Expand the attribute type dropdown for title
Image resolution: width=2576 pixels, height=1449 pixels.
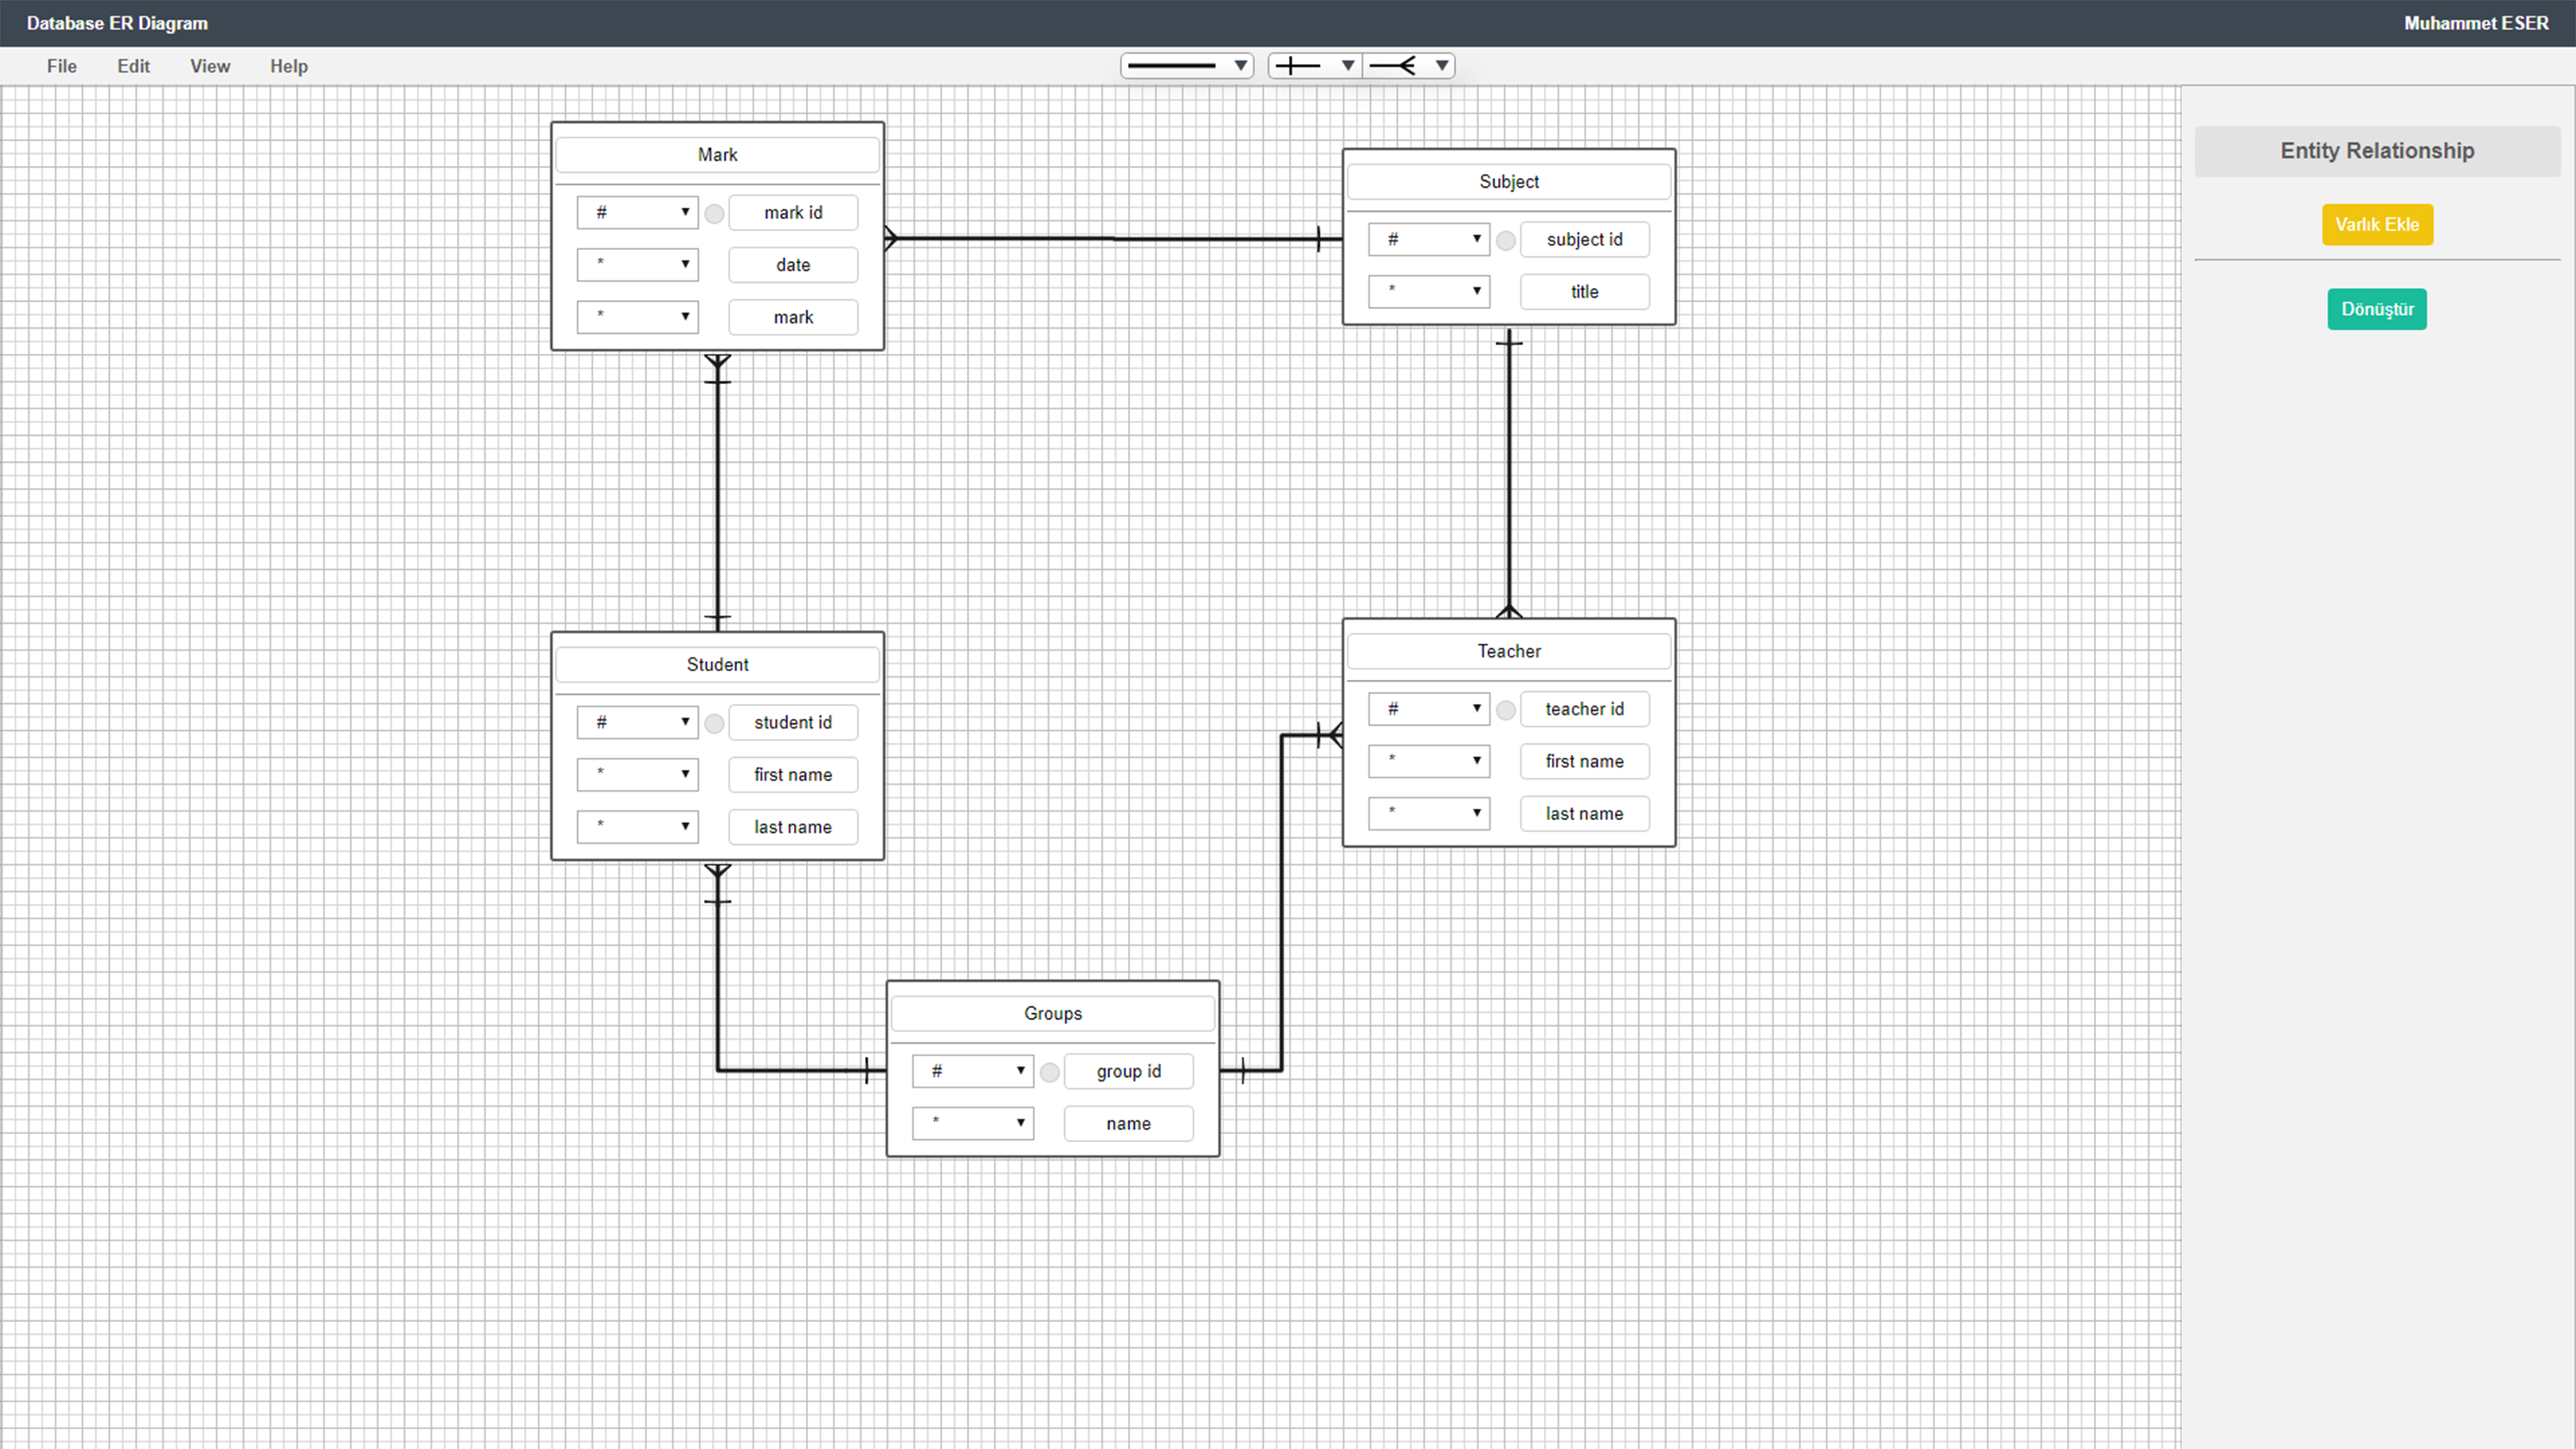1428,291
